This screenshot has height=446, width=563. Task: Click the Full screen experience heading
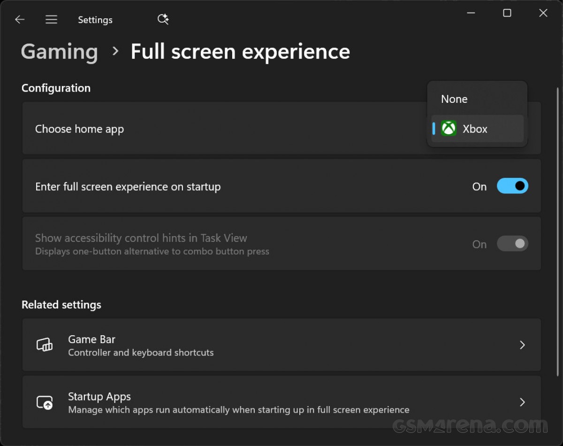pyautogui.click(x=240, y=52)
